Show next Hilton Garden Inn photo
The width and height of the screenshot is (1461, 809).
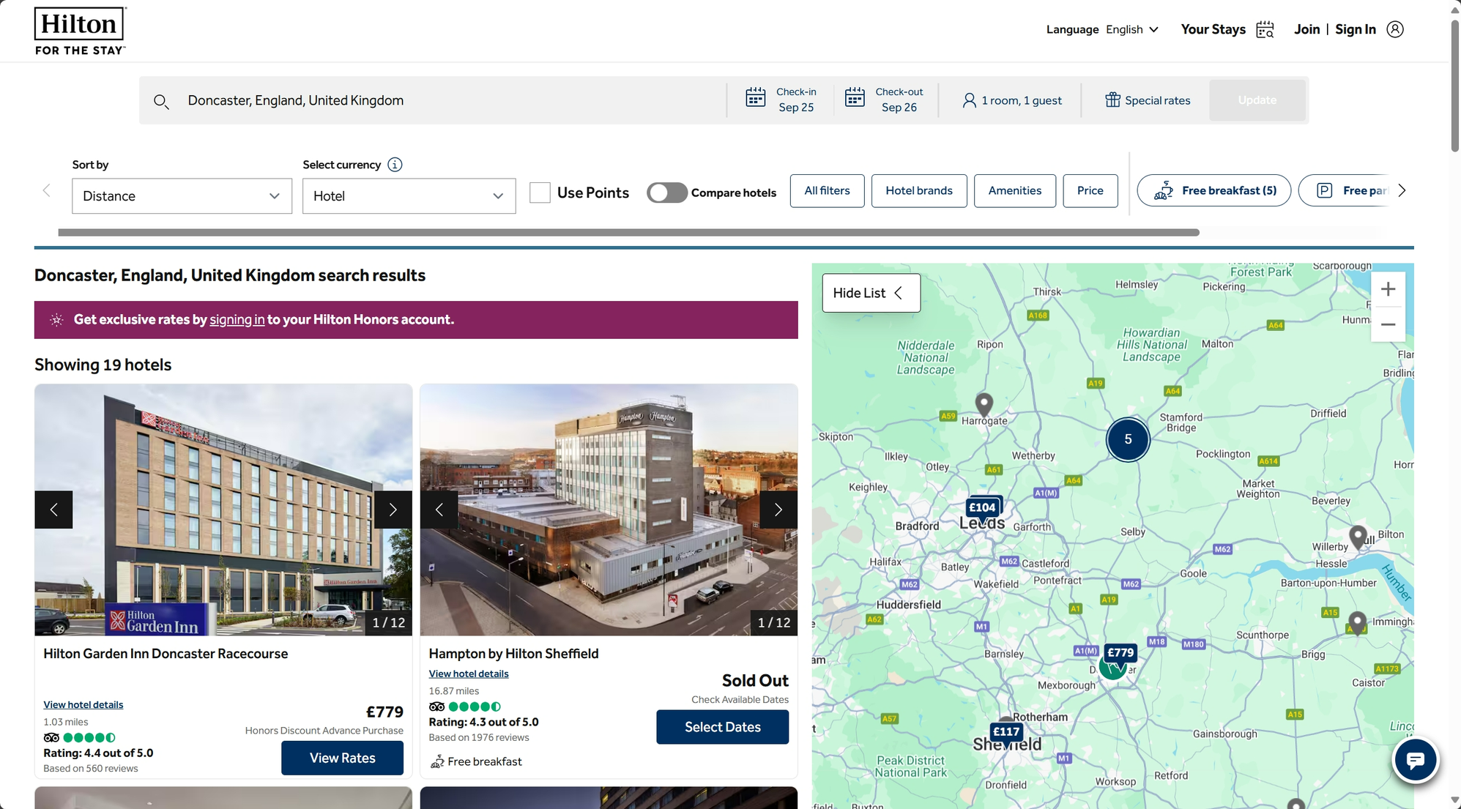click(x=393, y=510)
